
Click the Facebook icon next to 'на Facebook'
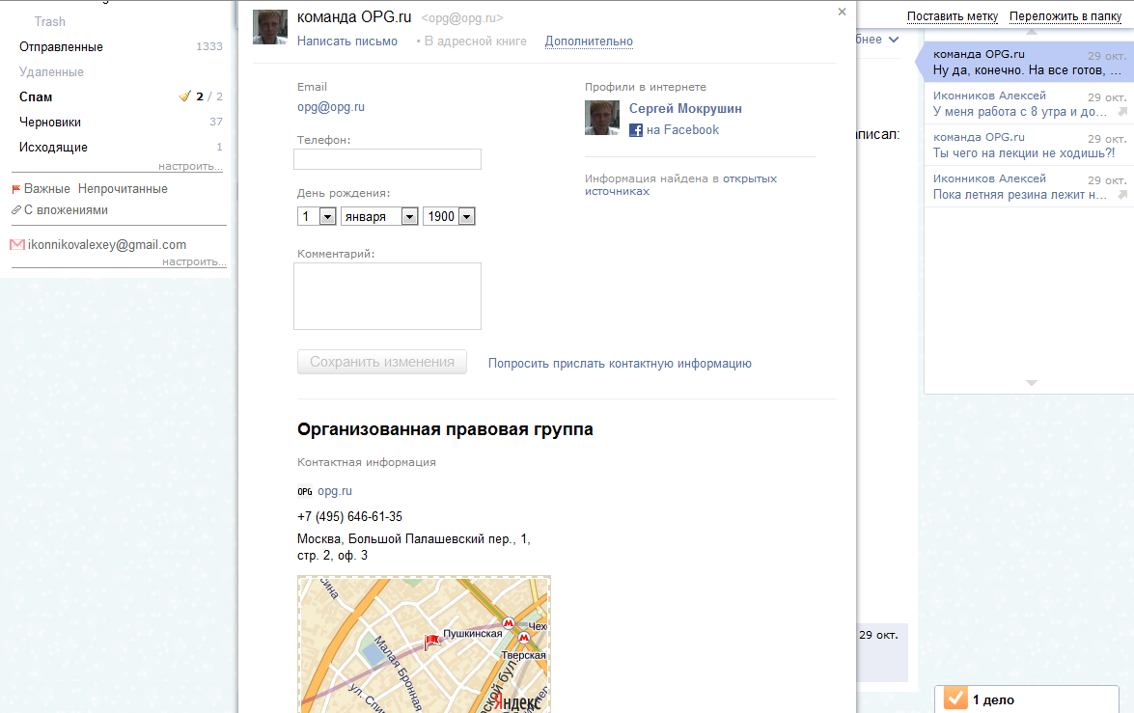[636, 130]
